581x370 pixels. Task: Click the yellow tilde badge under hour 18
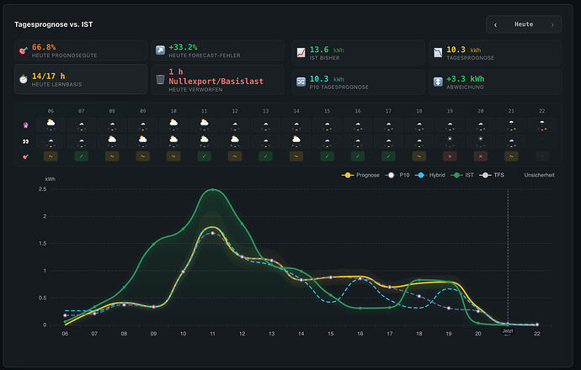pyautogui.click(x=419, y=156)
